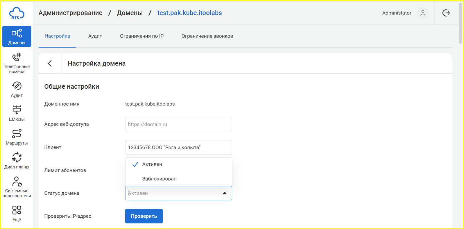Click the Домены breadcrumb link
The height and width of the screenshot is (229, 464).
[130, 13]
